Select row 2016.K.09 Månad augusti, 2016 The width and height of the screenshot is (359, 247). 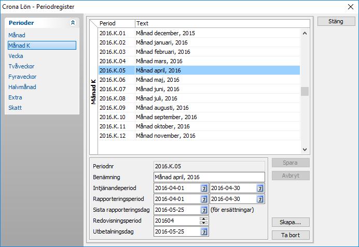199,108
